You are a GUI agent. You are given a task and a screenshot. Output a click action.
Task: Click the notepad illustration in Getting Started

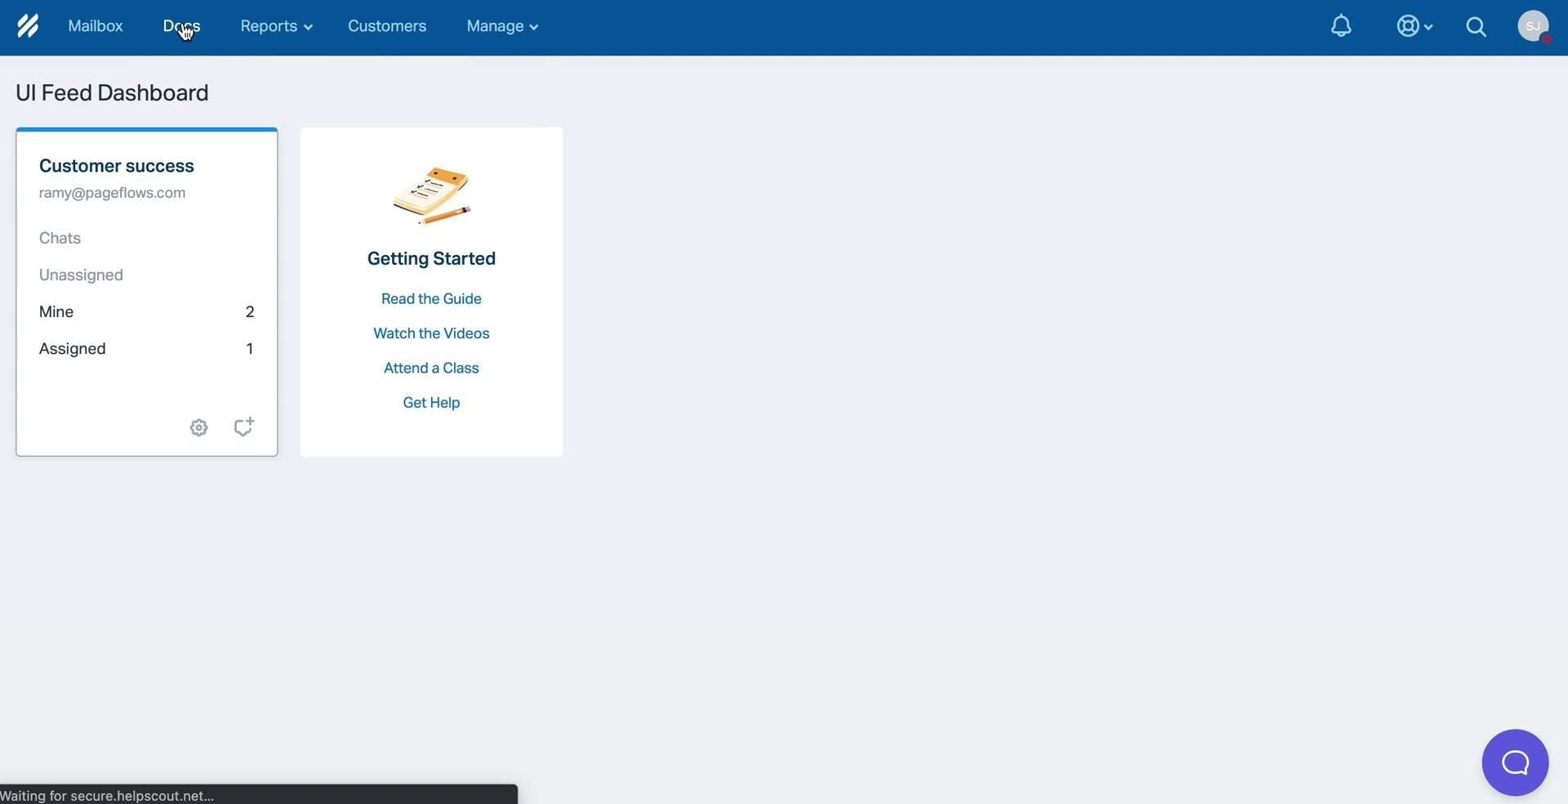point(431,195)
